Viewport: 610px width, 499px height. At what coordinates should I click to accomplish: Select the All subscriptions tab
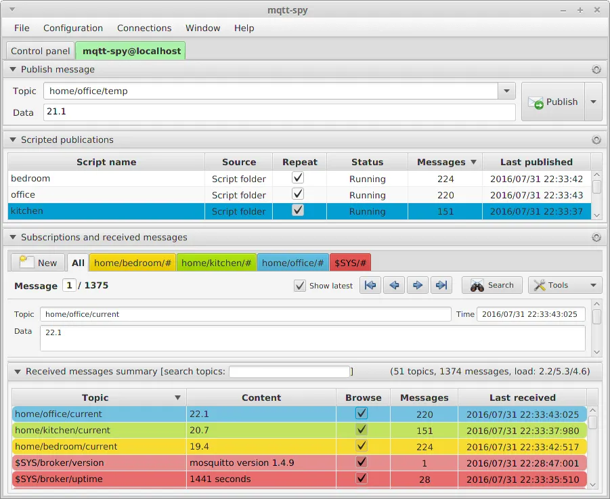pyautogui.click(x=78, y=263)
